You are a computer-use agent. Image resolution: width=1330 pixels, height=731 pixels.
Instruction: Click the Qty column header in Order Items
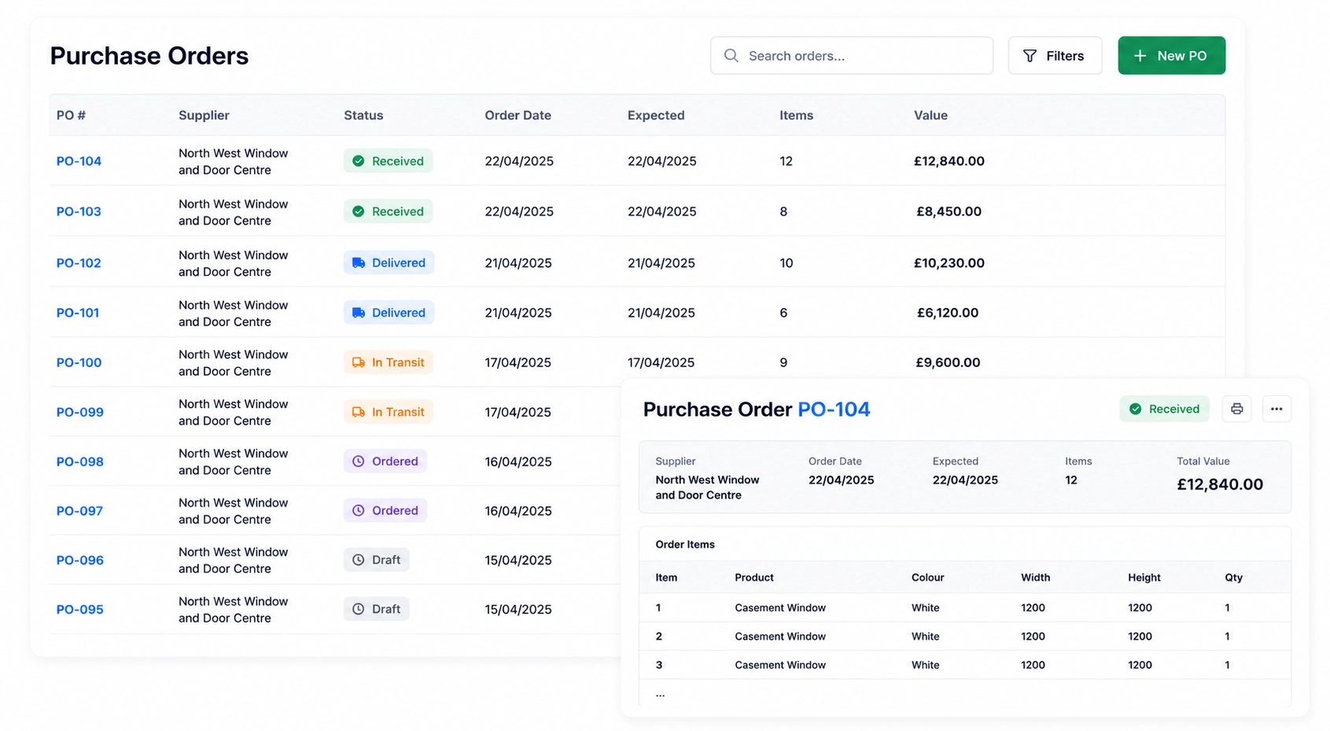click(x=1233, y=578)
